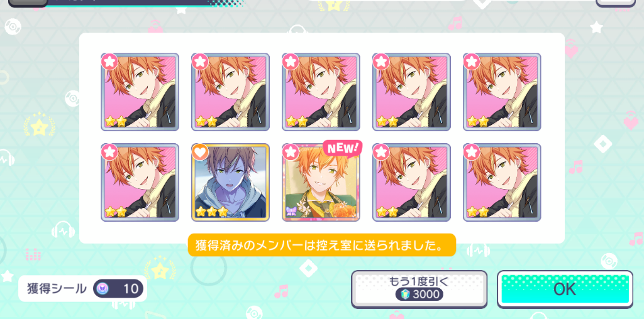Select first card in bottom row

click(140, 183)
